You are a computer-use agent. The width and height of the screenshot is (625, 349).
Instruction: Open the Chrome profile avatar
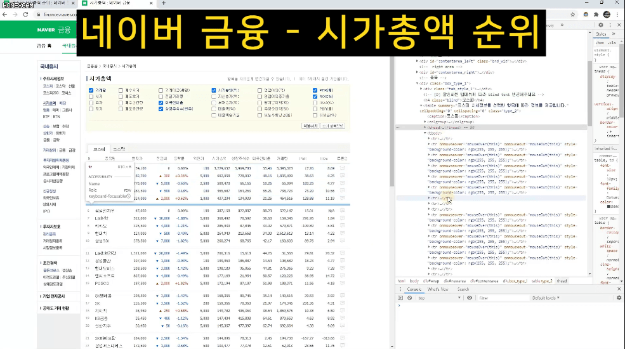[x=607, y=15]
